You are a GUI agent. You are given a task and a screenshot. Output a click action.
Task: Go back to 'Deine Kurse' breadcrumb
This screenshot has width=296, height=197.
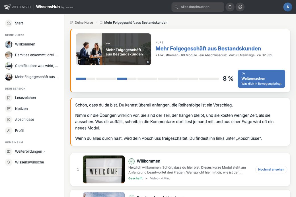[84, 23]
